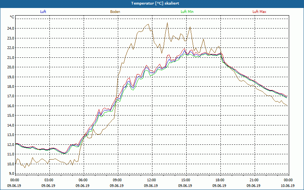Screen dimensions: 304x190
Task: Click the 11,0 y-axis value
Action: coord(11,154)
